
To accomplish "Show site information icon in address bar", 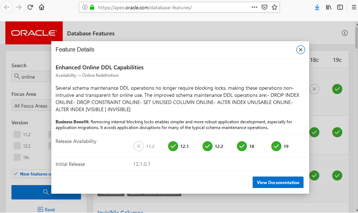I will (x=85, y=7).
